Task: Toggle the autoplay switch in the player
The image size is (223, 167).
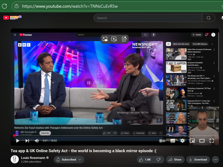Action: pos(162,141)
